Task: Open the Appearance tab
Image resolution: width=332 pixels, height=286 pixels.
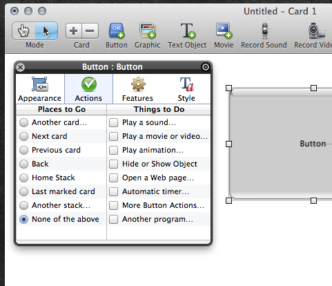Action: tap(39, 89)
